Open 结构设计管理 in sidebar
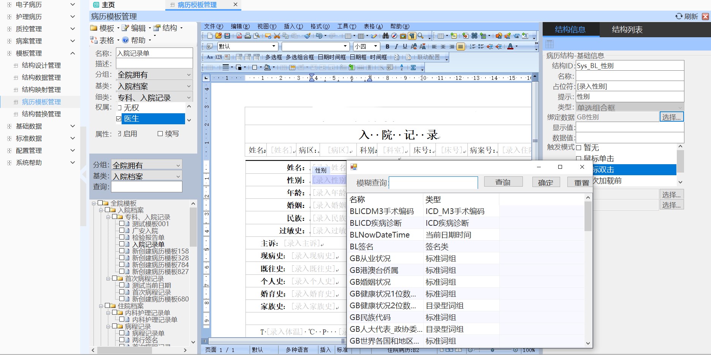 pos(41,65)
